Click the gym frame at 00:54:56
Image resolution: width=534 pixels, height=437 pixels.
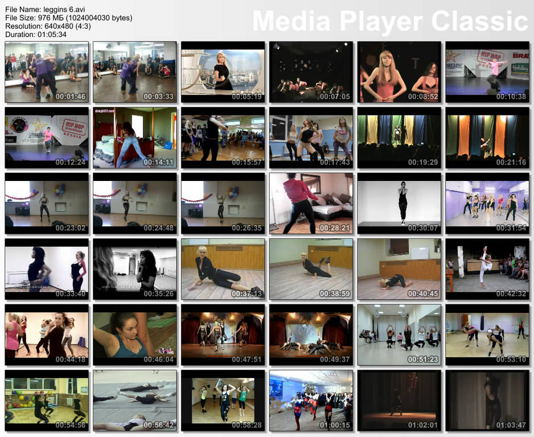tap(47, 400)
